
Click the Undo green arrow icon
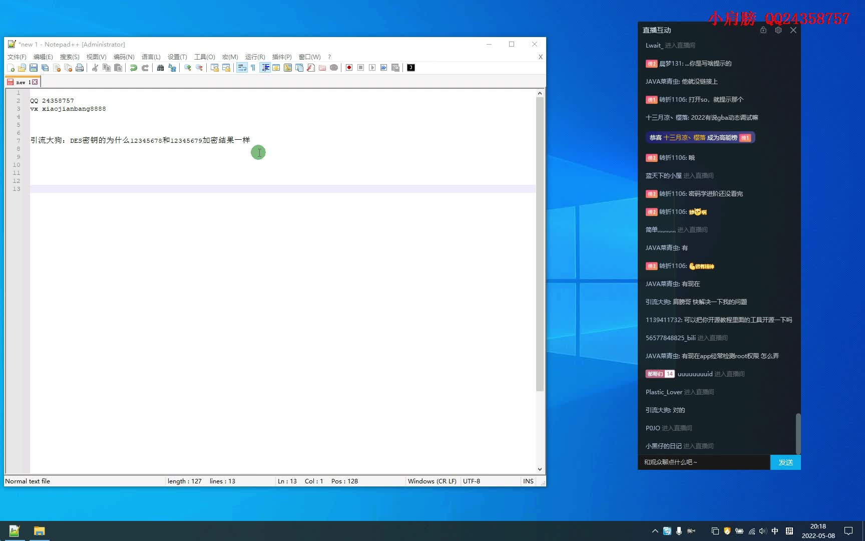[133, 68]
